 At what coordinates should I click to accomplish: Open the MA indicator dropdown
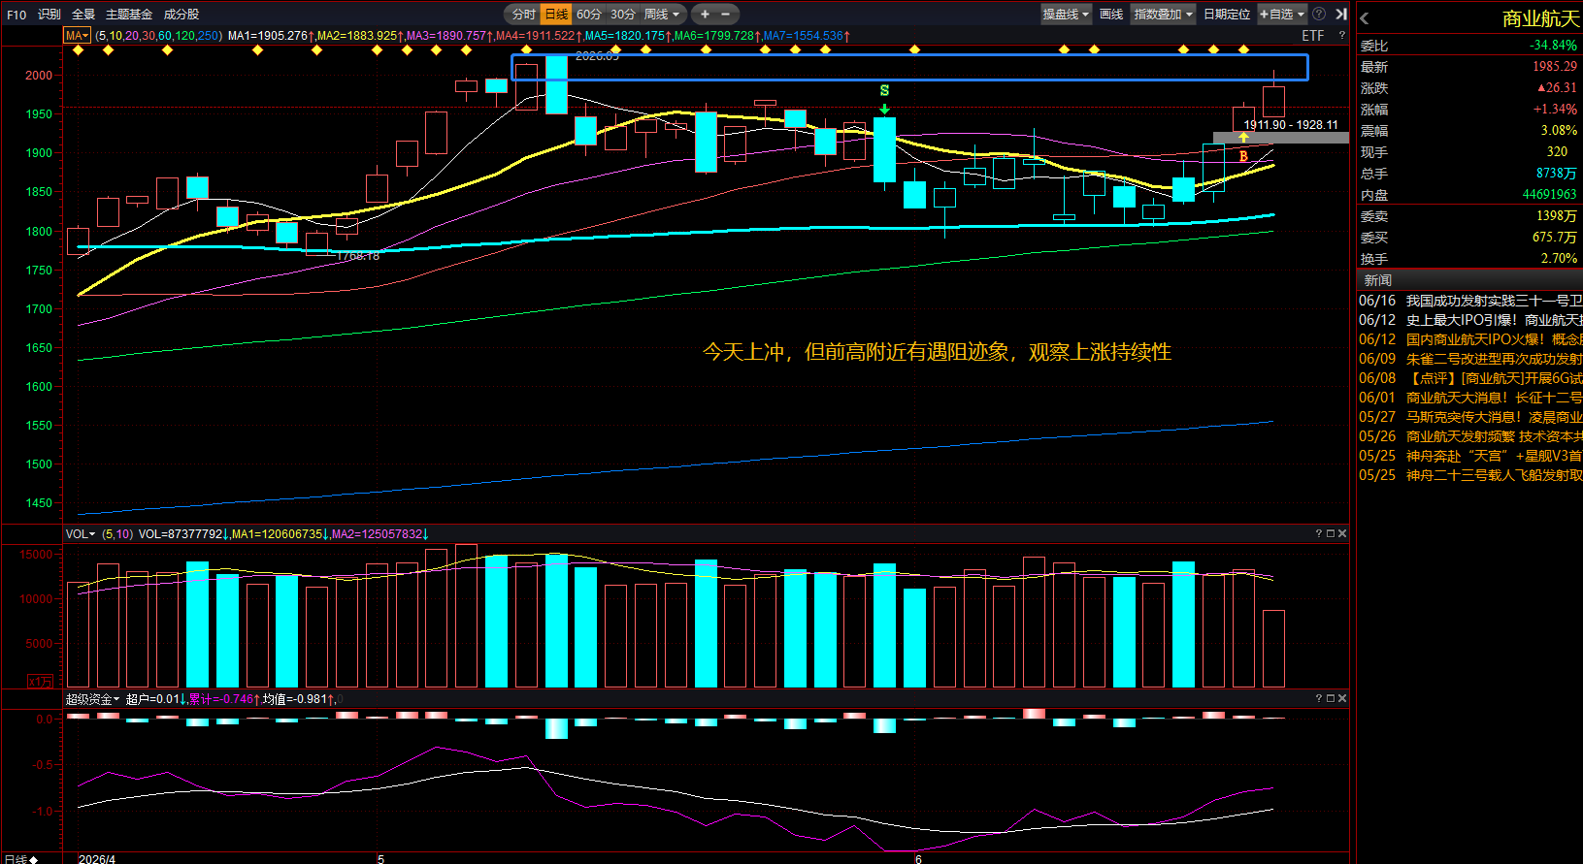coord(78,36)
